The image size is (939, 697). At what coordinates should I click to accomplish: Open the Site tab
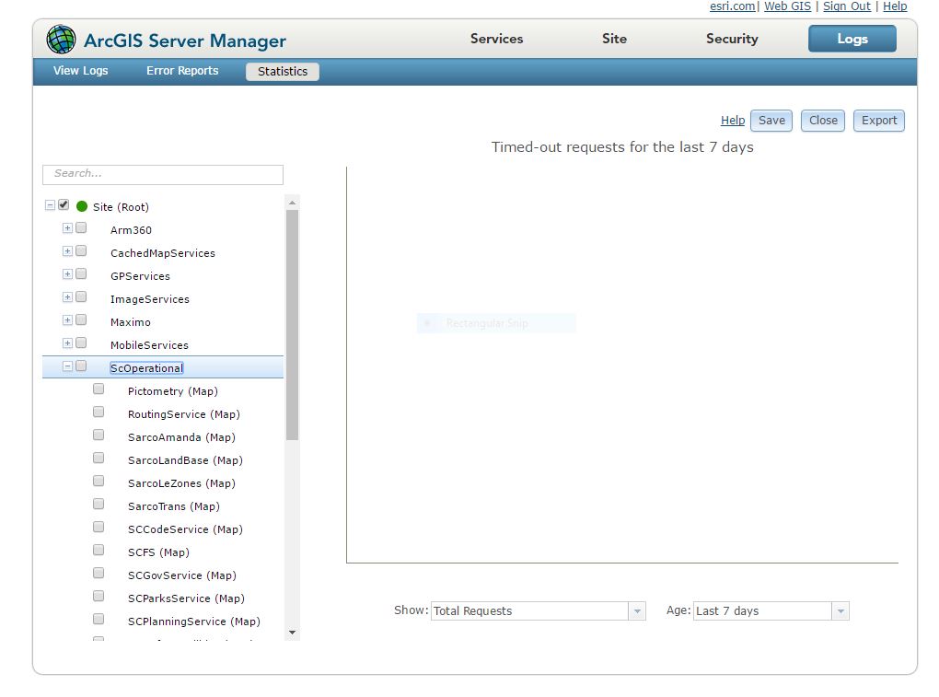(614, 39)
